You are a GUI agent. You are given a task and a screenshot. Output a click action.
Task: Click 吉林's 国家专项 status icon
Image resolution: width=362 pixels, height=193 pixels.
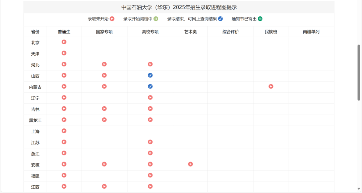pyautogui.click(x=104, y=109)
